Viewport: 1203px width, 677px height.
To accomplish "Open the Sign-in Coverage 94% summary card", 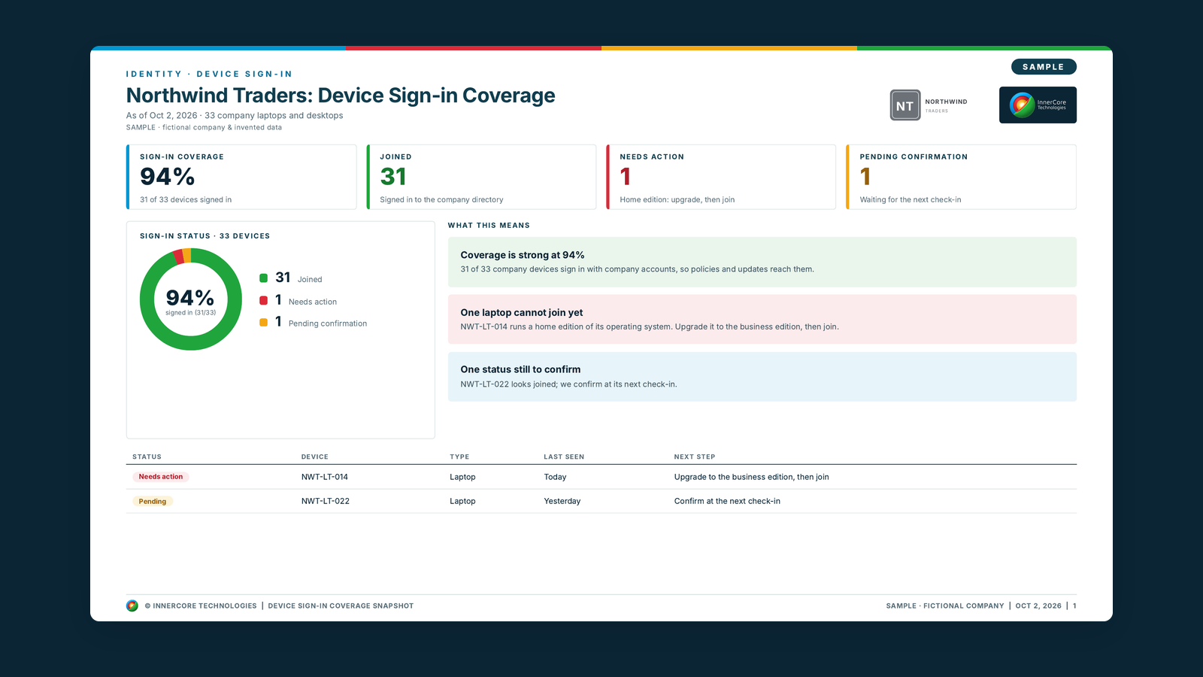I will tap(241, 177).
